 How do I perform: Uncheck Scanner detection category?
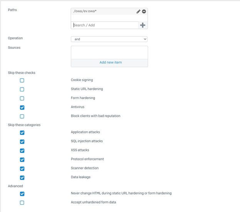[22, 169]
